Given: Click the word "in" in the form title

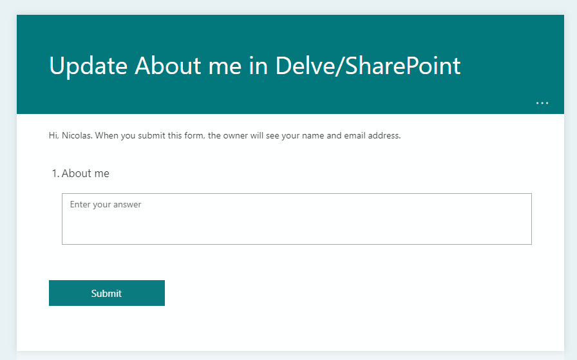Looking at the screenshot, I should (x=259, y=66).
